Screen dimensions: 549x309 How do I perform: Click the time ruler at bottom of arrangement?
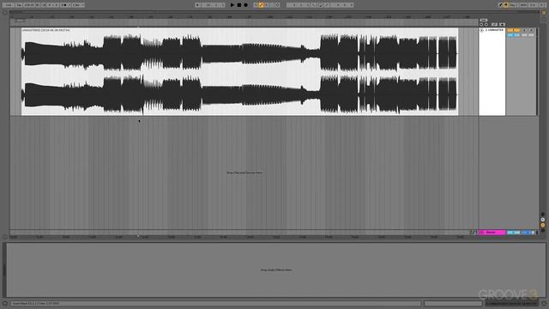tap(244, 237)
